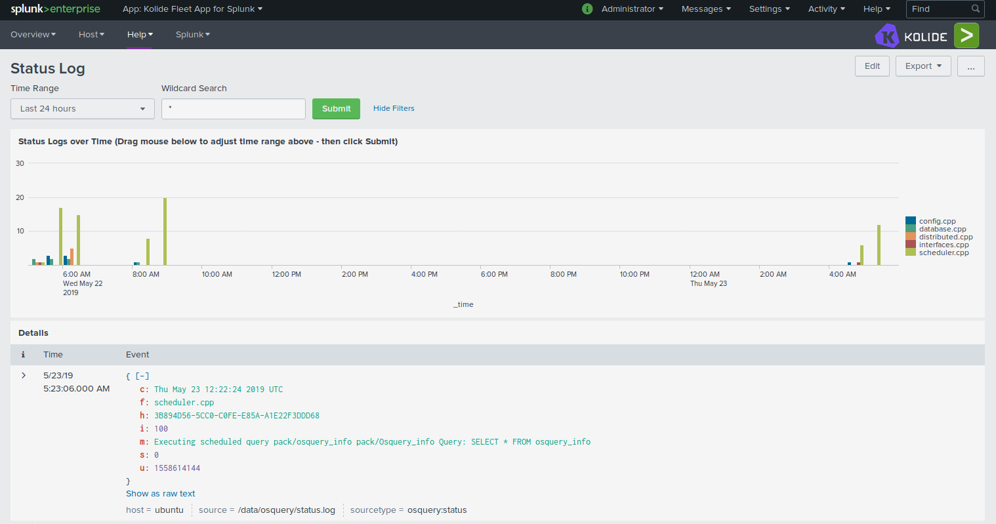This screenshot has width=996, height=524.
Task: Open the Administrator menu
Action: pyautogui.click(x=633, y=9)
